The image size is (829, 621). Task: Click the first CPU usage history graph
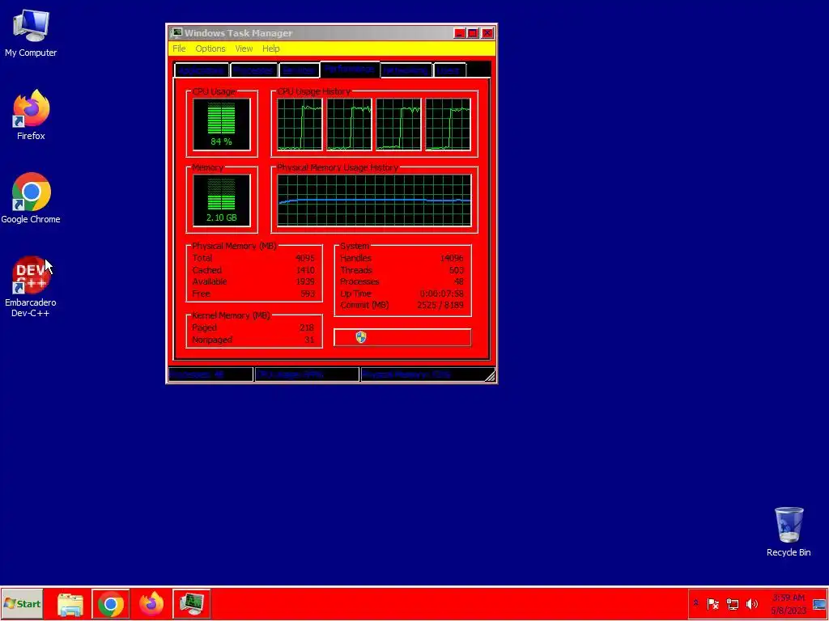tap(300, 125)
